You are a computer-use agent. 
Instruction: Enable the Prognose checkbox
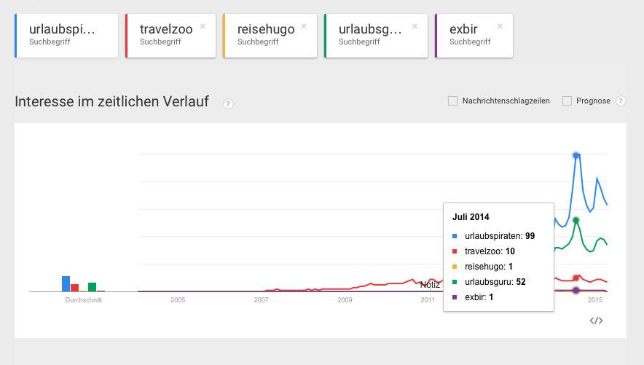point(567,101)
